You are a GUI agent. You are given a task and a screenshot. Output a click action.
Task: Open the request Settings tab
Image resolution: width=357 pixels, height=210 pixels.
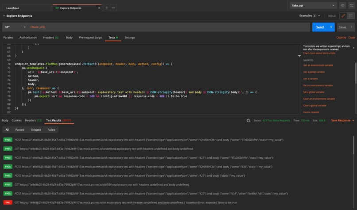(x=129, y=38)
